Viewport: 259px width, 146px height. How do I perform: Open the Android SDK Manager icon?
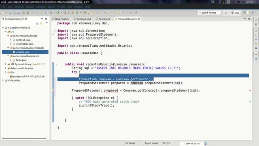point(23,13)
